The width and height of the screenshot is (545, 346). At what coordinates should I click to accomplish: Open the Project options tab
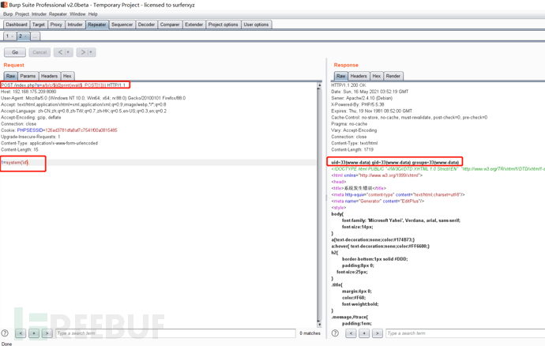(224, 24)
